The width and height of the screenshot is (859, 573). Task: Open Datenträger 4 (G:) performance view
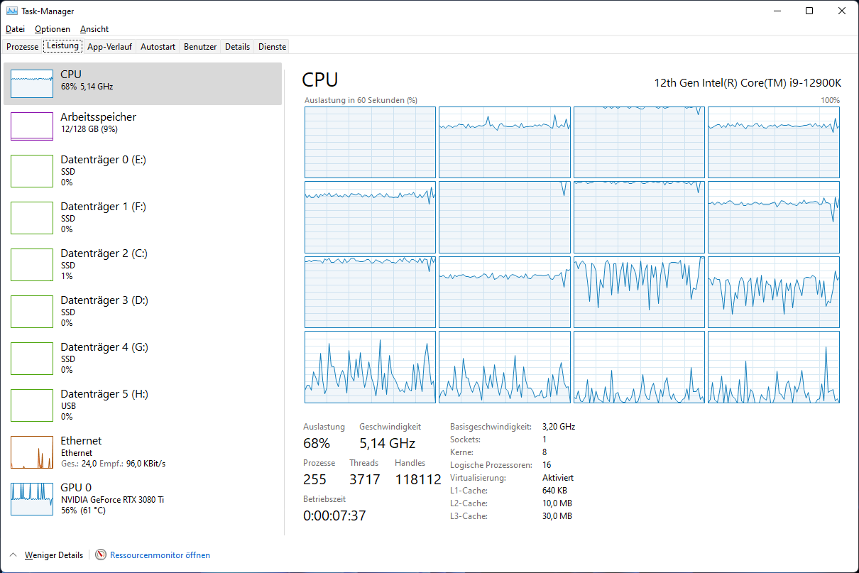[x=106, y=358]
